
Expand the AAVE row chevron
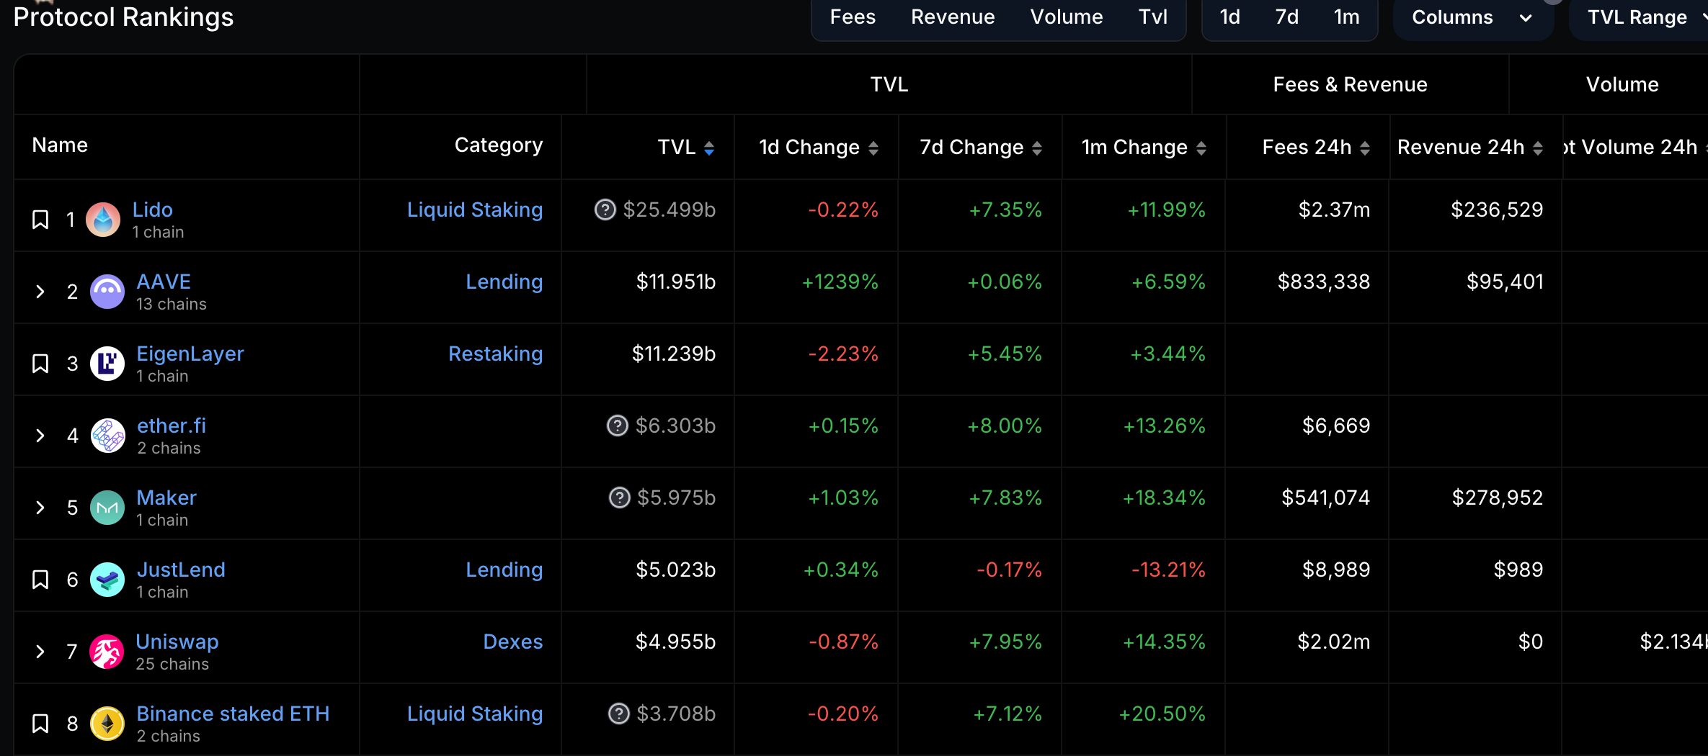(x=40, y=292)
